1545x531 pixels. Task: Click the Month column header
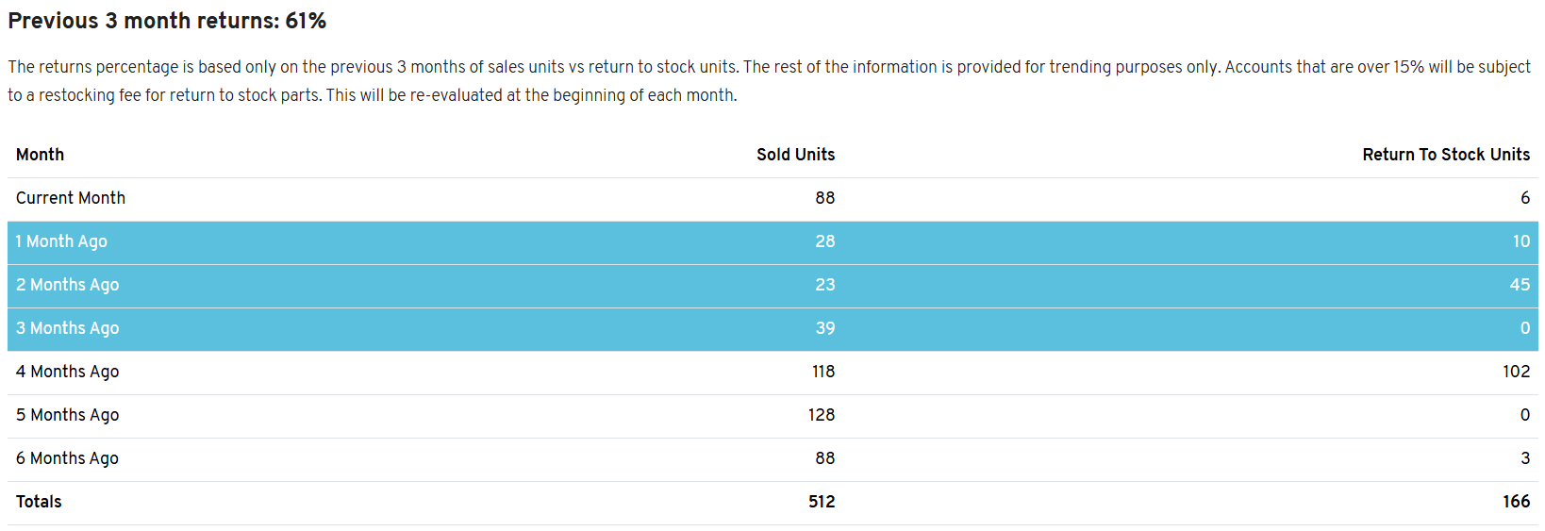pos(40,155)
